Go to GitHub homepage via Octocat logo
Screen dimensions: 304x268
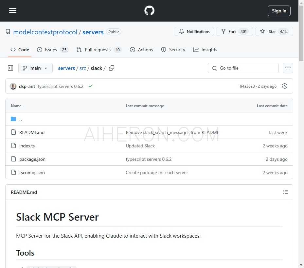tap(149, 10)
